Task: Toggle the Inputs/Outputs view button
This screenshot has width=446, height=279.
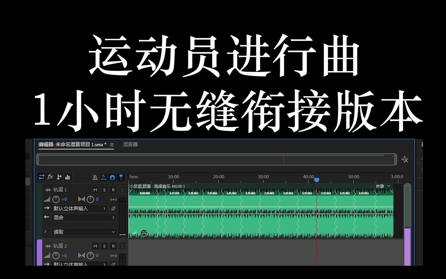Action: (42, 177)
